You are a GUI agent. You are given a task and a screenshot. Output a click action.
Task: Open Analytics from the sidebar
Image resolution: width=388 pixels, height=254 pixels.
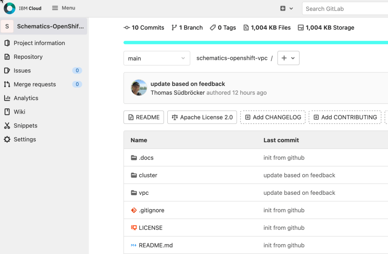coord(26,98)
